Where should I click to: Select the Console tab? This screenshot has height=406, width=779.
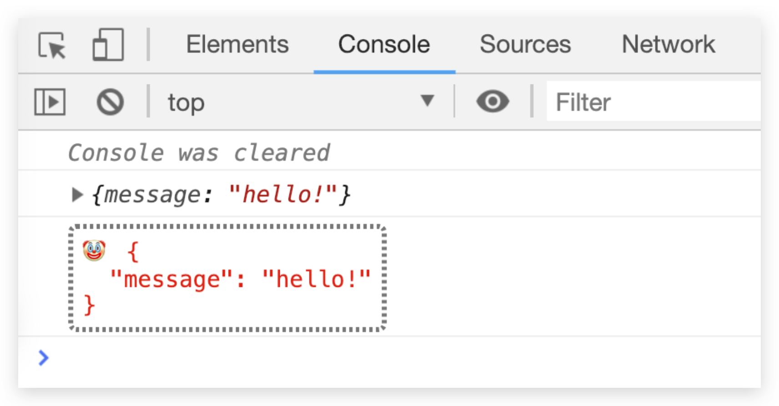pos(384,45)
